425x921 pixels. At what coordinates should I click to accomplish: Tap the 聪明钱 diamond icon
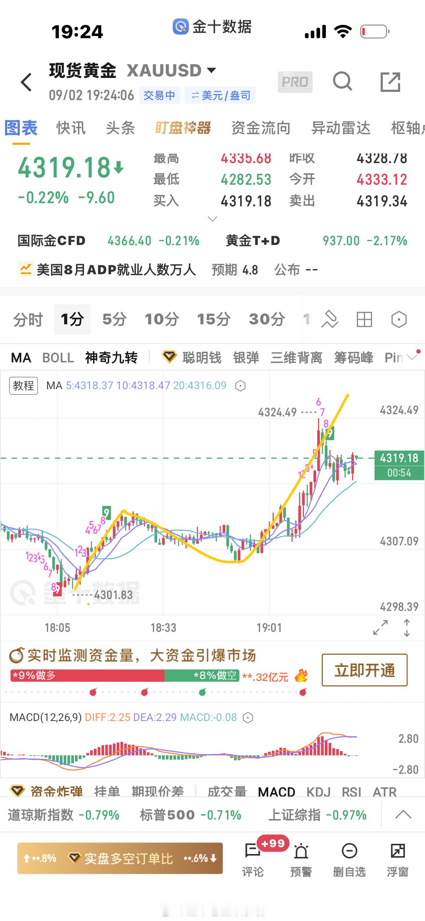[169, 357]
